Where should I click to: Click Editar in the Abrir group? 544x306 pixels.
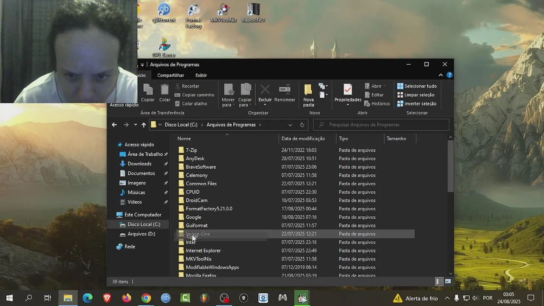(x=374, y=95)
